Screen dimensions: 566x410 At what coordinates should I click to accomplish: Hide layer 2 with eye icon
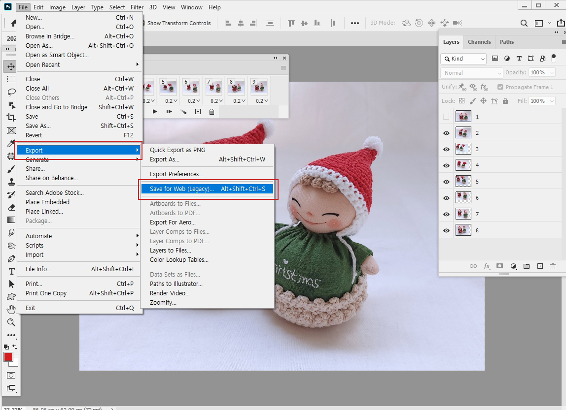click(x=447, y=133)
